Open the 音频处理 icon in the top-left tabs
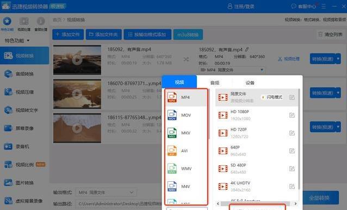Screen dimensions: 347x210 tap(41, 21)
